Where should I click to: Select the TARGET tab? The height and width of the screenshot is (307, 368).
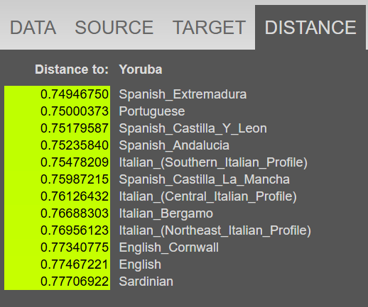tap(209, 28)
